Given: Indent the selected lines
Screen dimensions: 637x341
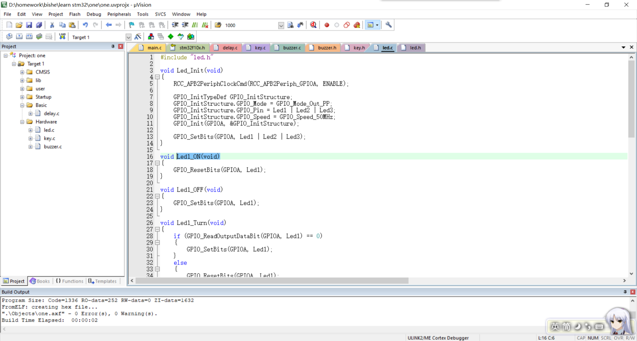Looking at the screenshot, I should point(175,25).
